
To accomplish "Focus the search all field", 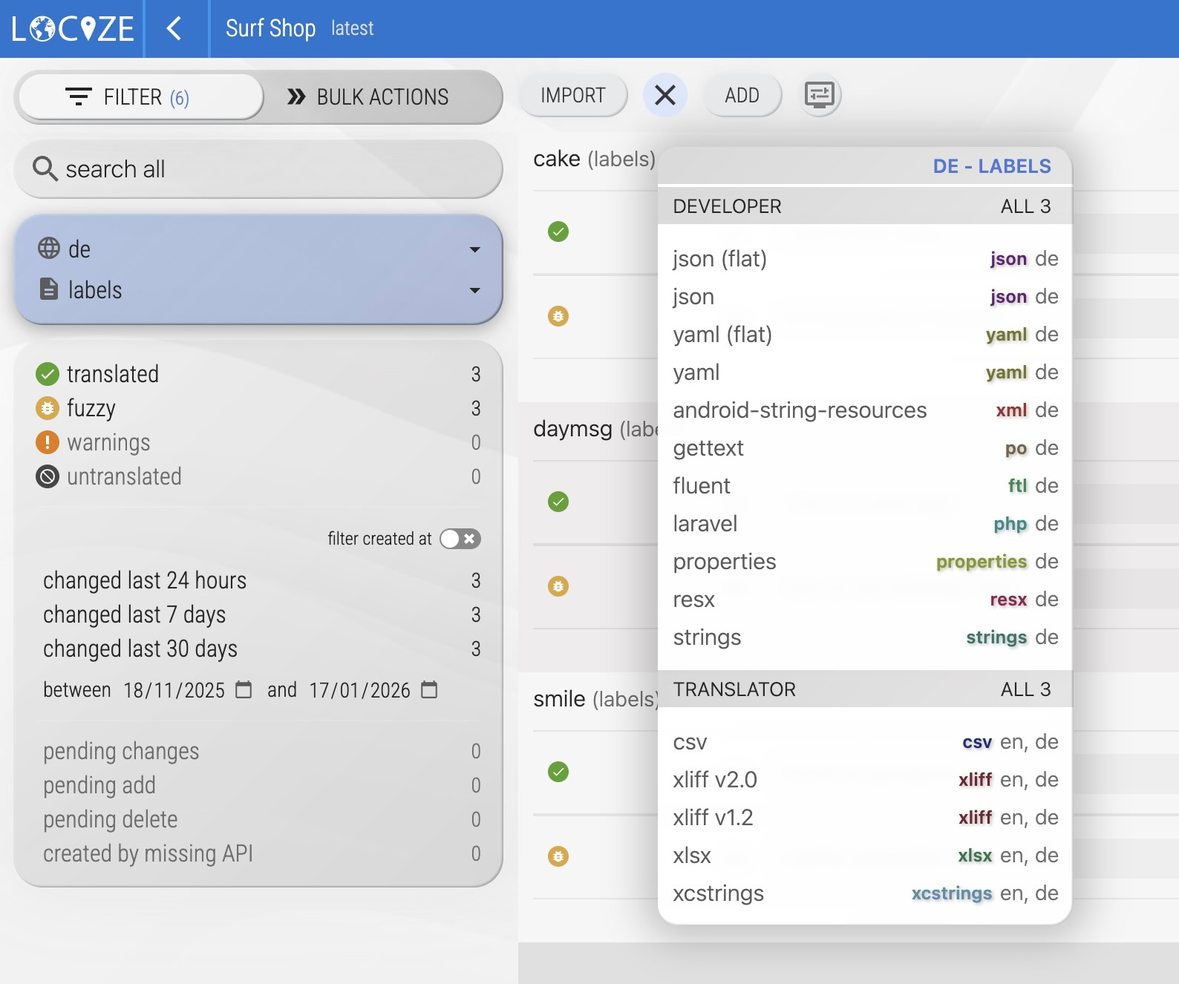I will click(258, 169).
